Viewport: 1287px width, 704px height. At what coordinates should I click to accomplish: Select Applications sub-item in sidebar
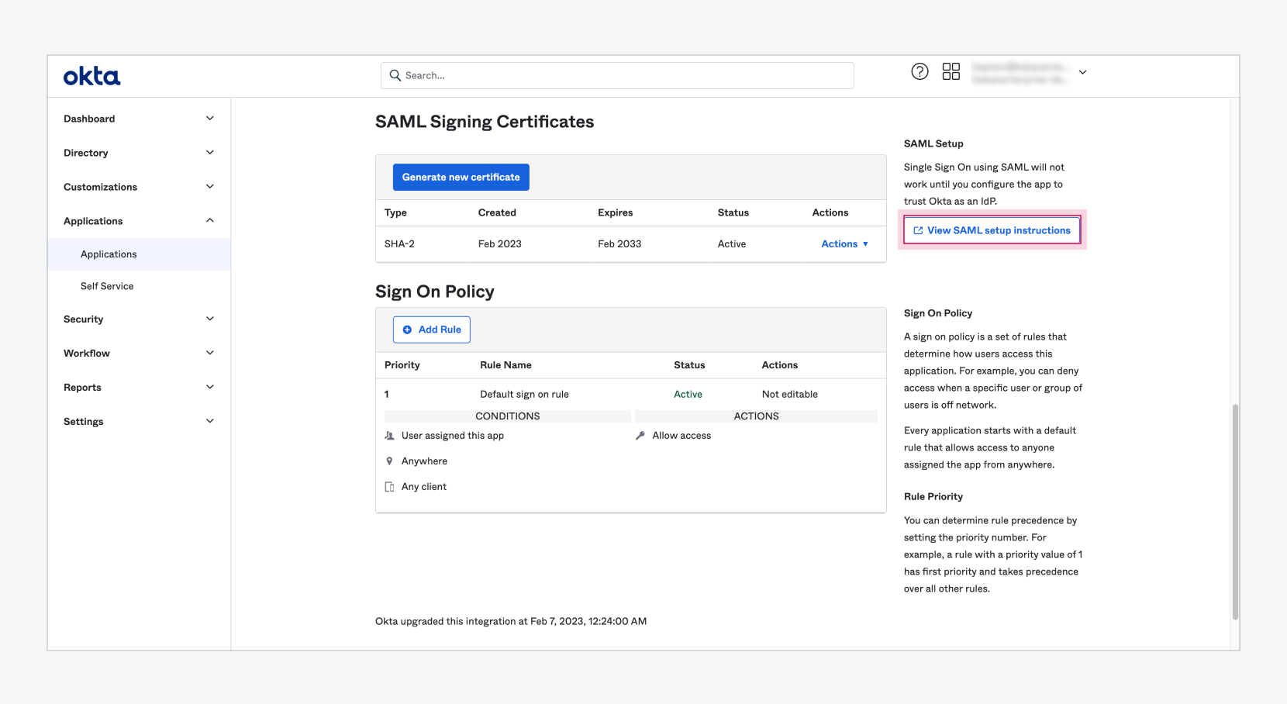(x=139, y=254)
